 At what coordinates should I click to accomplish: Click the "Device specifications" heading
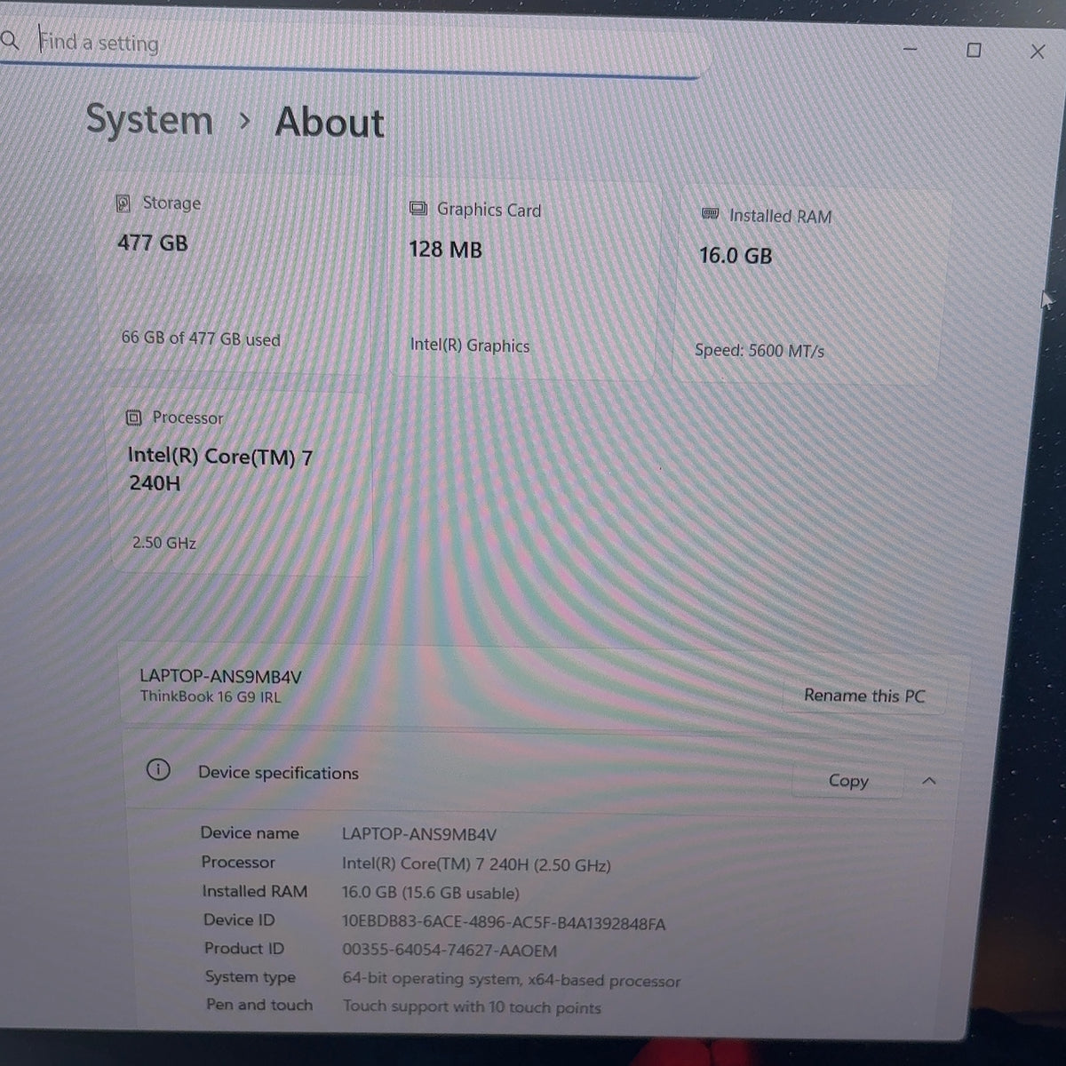[278, 773]
